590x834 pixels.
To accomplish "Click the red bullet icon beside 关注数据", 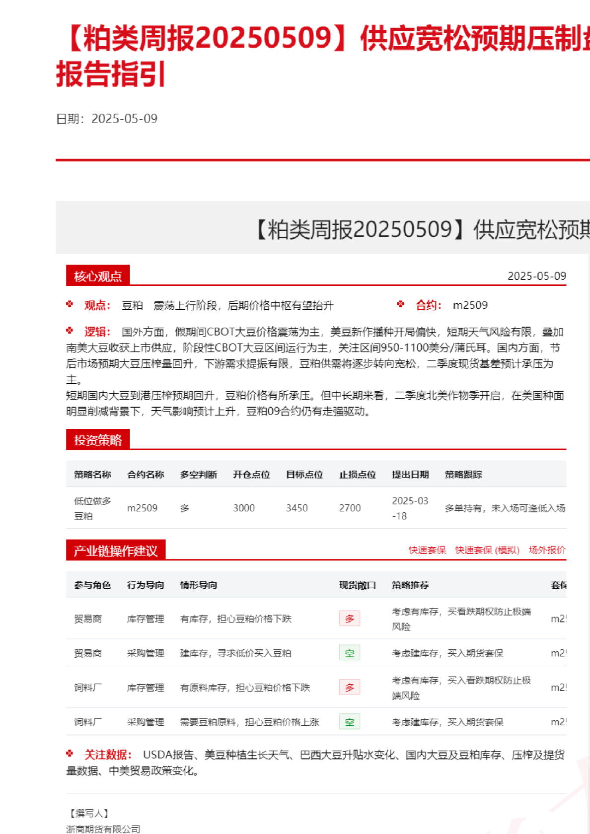I will point(70,754).
